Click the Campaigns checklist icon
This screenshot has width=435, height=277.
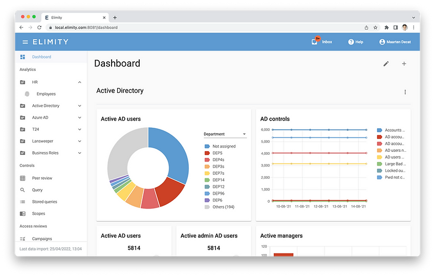23,239
